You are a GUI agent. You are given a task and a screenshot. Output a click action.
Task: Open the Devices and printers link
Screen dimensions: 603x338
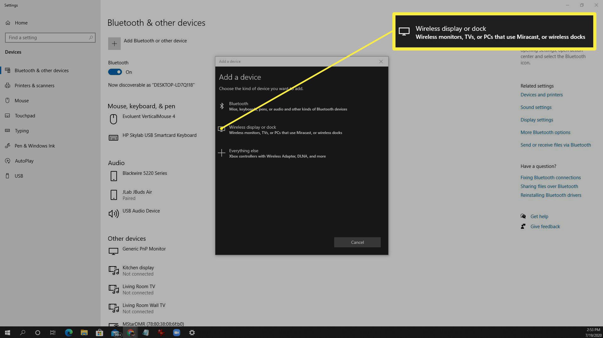[541, 95]
